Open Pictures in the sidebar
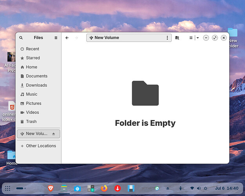Image resolution: width=245 pixels, height=196 pixels. pyautogui.click(x=38, y=103)
